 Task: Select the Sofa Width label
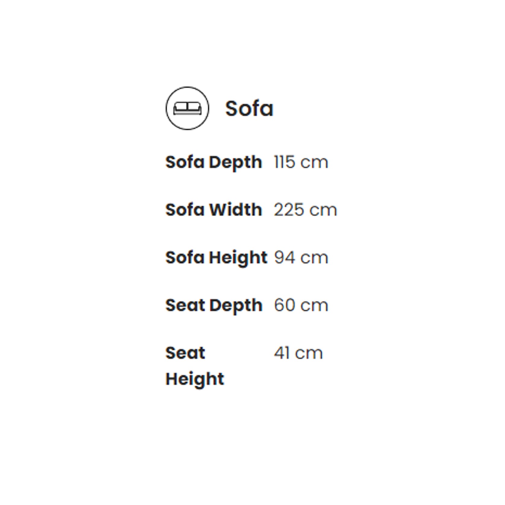214,209
